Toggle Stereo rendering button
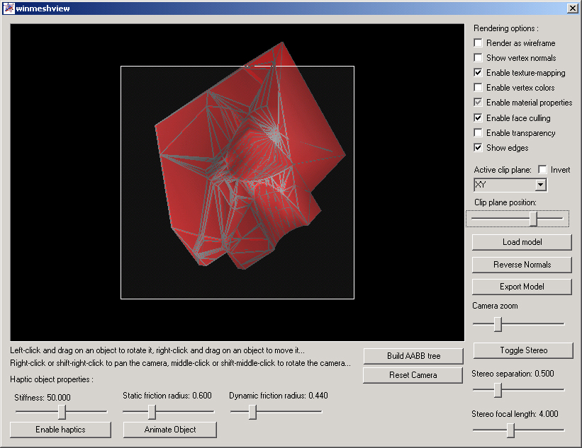 (x=522, y=350)
